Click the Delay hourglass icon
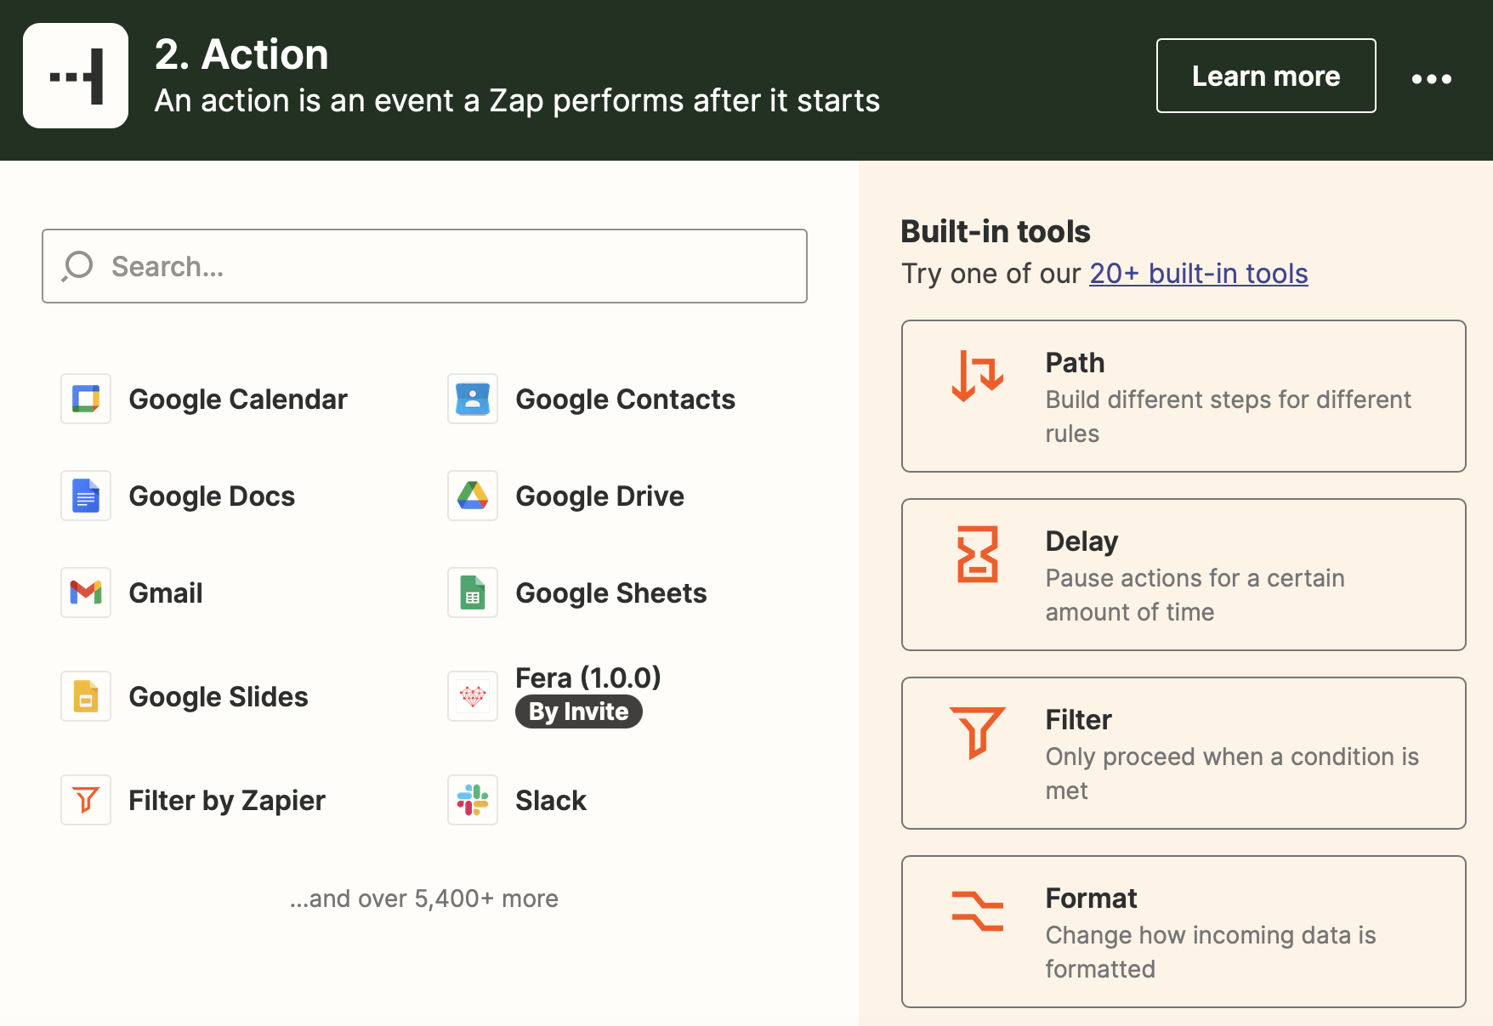Viewport: 1493px width, 1026px height. tap(978, 554)
